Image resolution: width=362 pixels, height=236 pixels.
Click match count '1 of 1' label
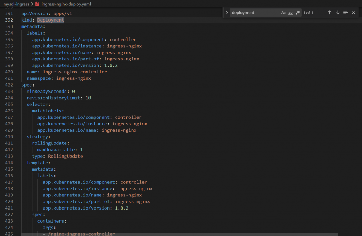pyautogui.click(x=308, y=13)
